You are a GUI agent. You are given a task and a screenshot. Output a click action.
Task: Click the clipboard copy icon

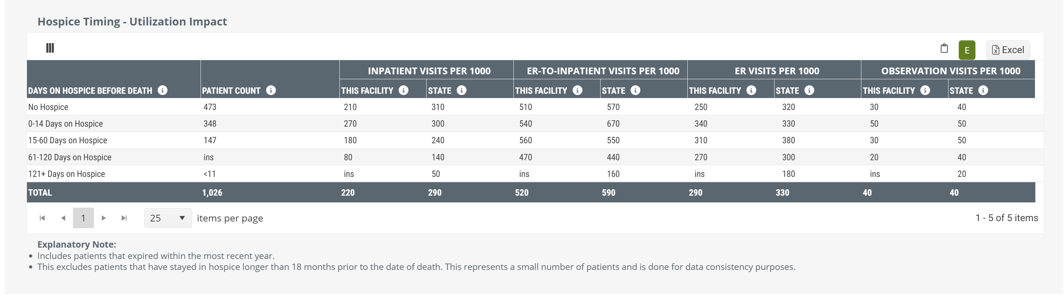click(x=944, y=48)
